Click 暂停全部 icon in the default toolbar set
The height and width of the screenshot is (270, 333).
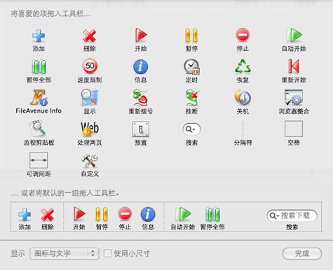(x=212, y=214)
